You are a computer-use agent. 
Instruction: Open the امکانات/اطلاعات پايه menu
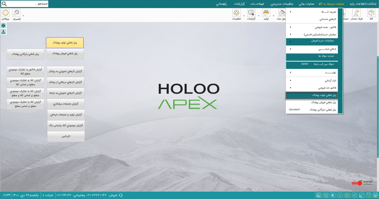363,4
